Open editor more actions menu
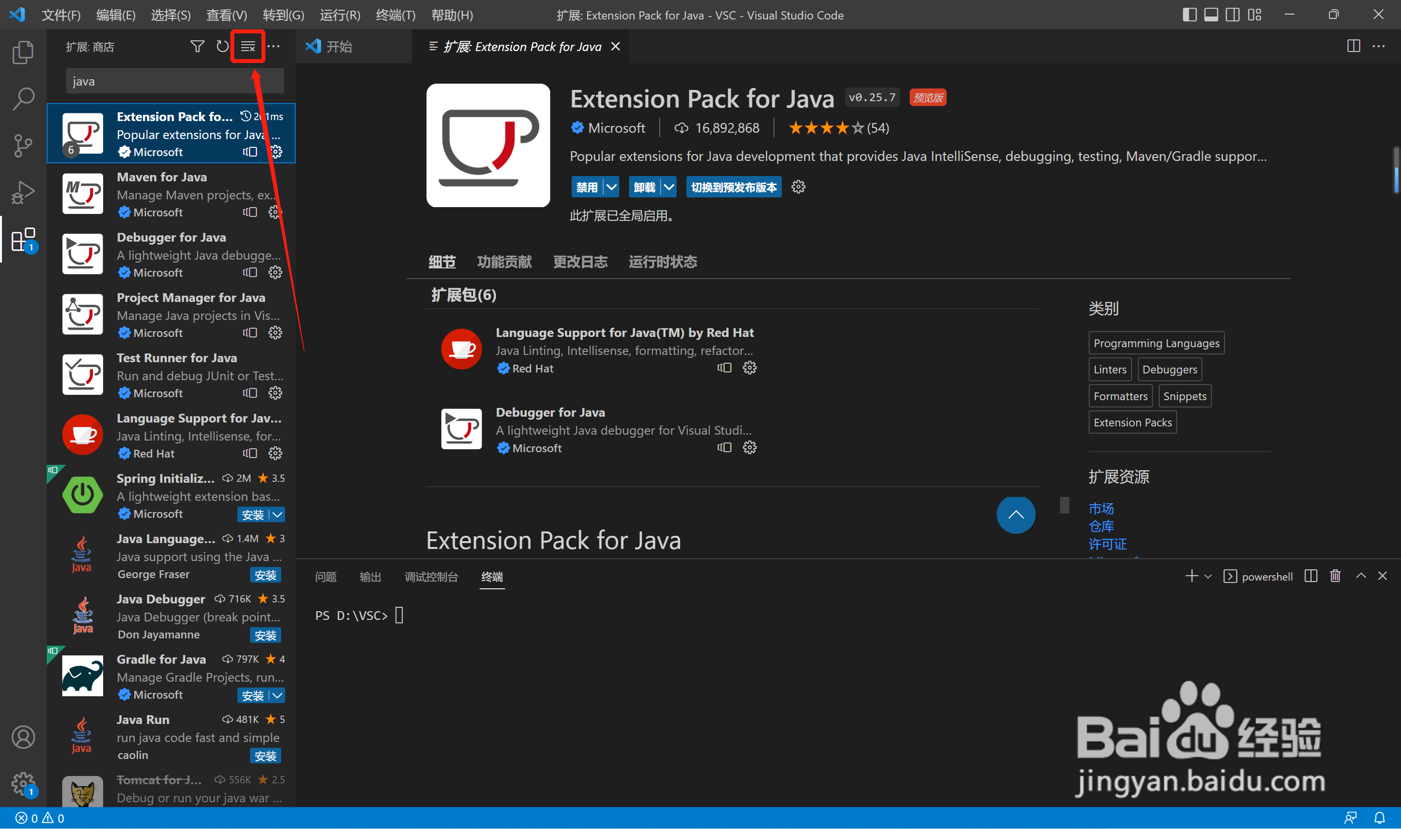This screenshot has width=1401, height=829. click(x=1378, y=46)
